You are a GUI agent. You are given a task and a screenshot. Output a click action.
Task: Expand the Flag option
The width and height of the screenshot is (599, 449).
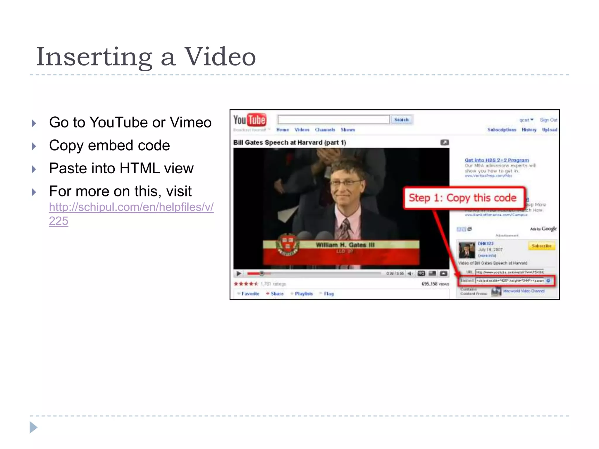coord(326,293)
